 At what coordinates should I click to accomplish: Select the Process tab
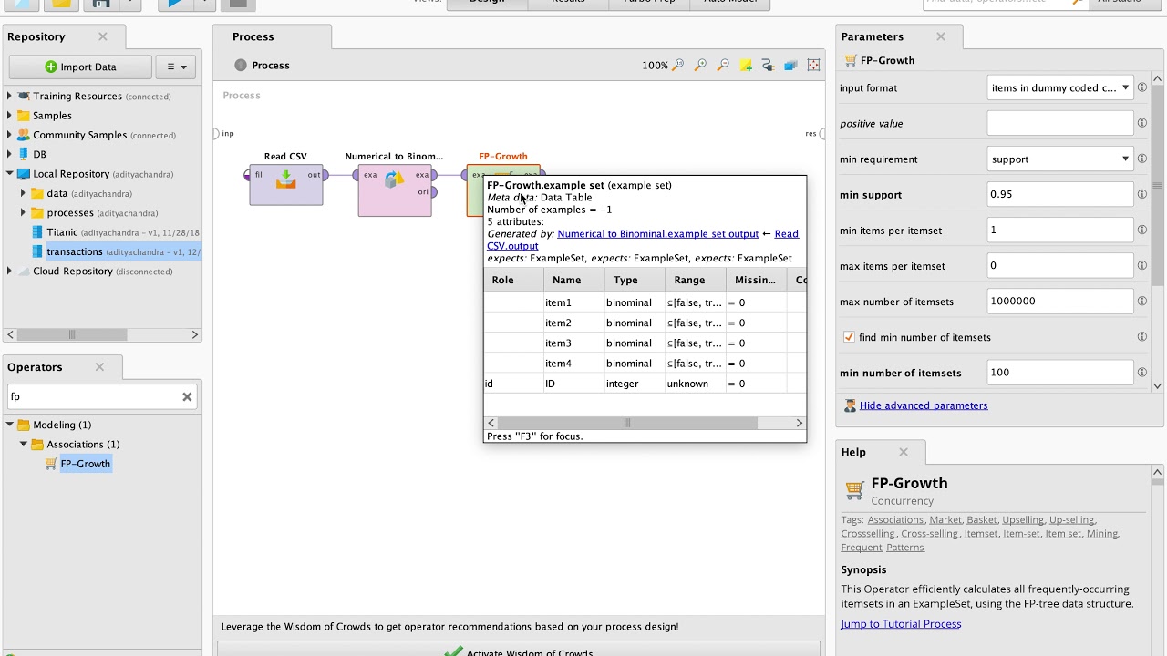pyautogui.click(x=272, y=36)
